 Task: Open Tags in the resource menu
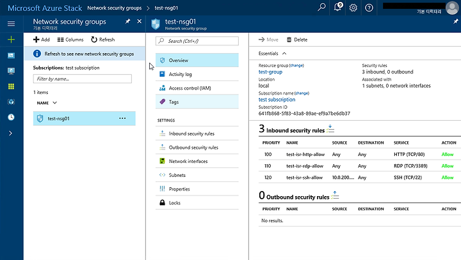click(197, 102)
